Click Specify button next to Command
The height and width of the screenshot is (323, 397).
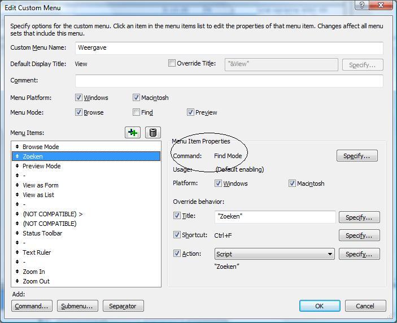pyautogui.click(x=357, y=156)
